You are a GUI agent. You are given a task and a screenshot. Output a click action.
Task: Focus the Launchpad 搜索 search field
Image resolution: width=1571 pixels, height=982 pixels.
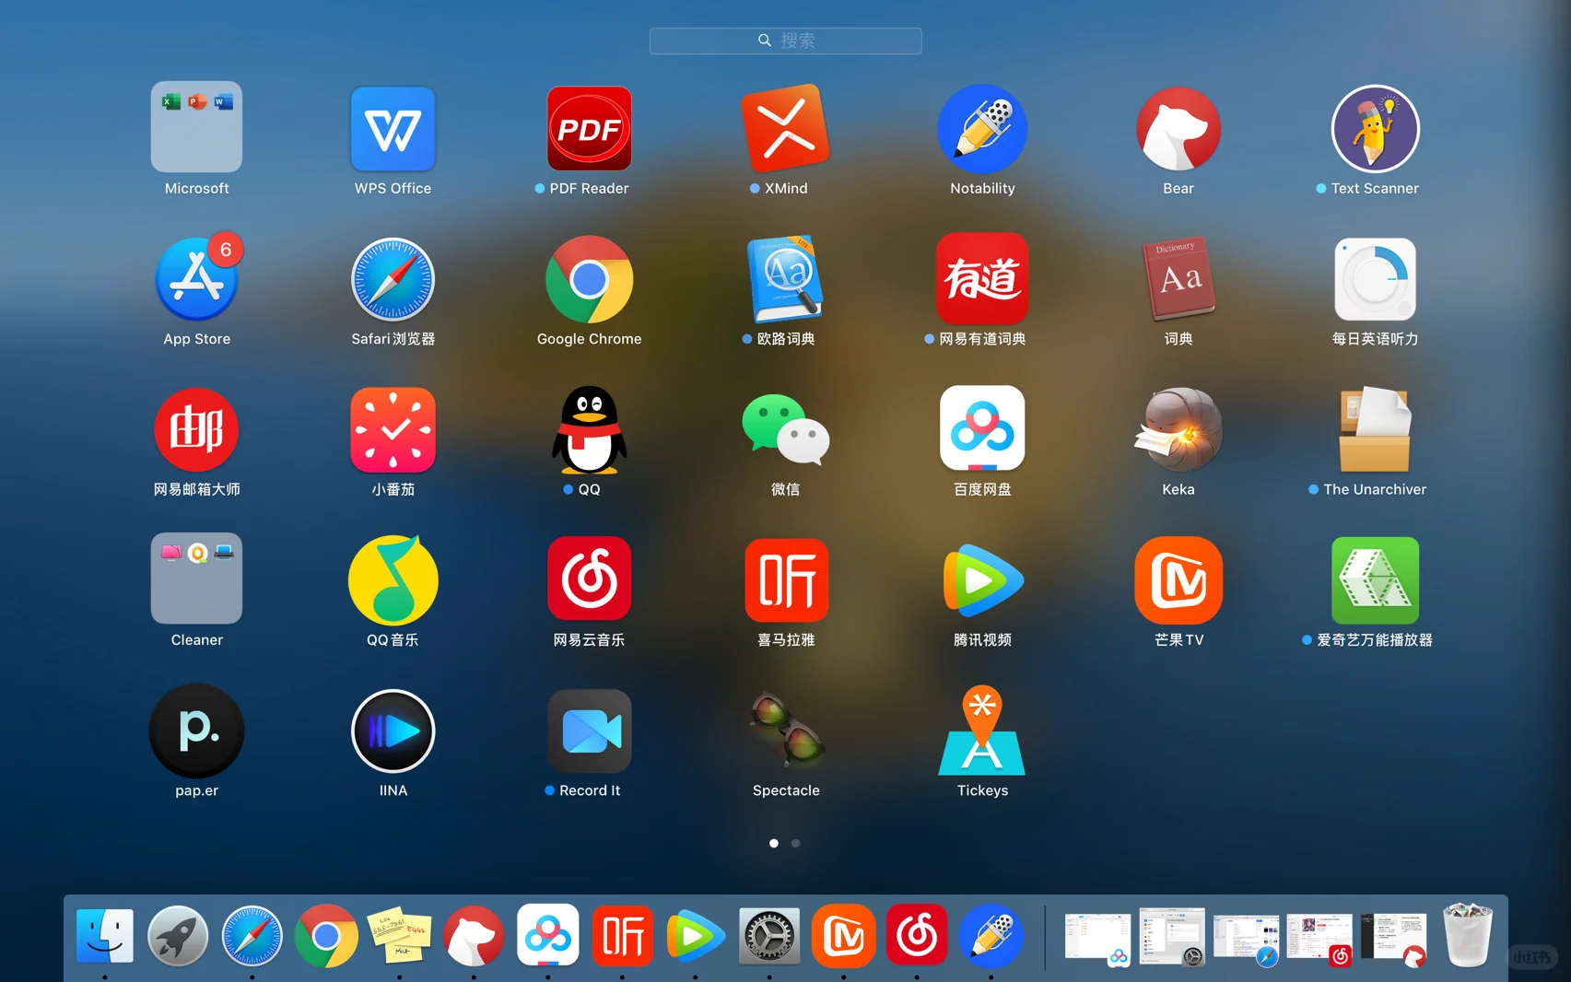coord(785,41)
